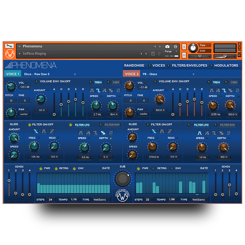Click the AUX button
This screenshot has width=245, height=245.
pos(239,51)
